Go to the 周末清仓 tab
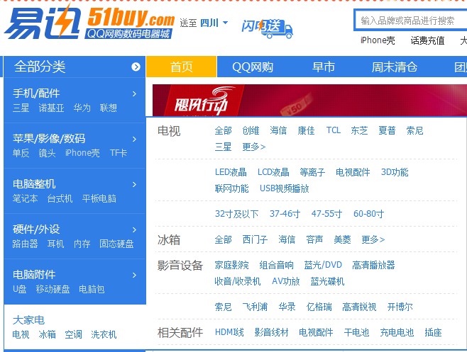The image size is (467, 352). pyautogui.click(x=395, y=67)
